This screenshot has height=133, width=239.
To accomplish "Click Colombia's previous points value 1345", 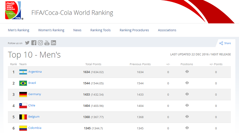I will [x=140, y=128].
